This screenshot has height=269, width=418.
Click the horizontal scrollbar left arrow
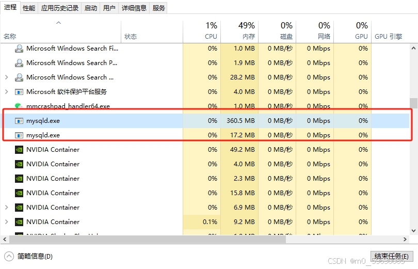tap(5, 240)
